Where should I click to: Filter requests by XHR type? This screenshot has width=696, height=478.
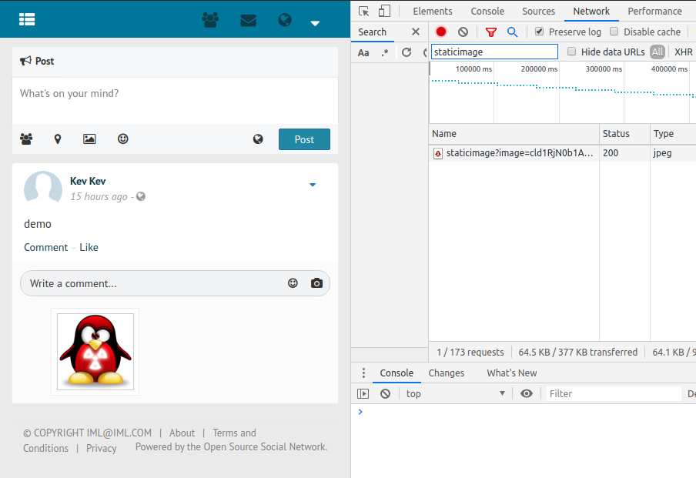(x=683, y=52)
